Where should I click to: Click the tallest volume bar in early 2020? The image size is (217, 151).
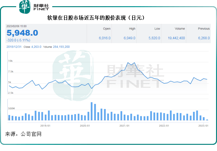point(92,111)
